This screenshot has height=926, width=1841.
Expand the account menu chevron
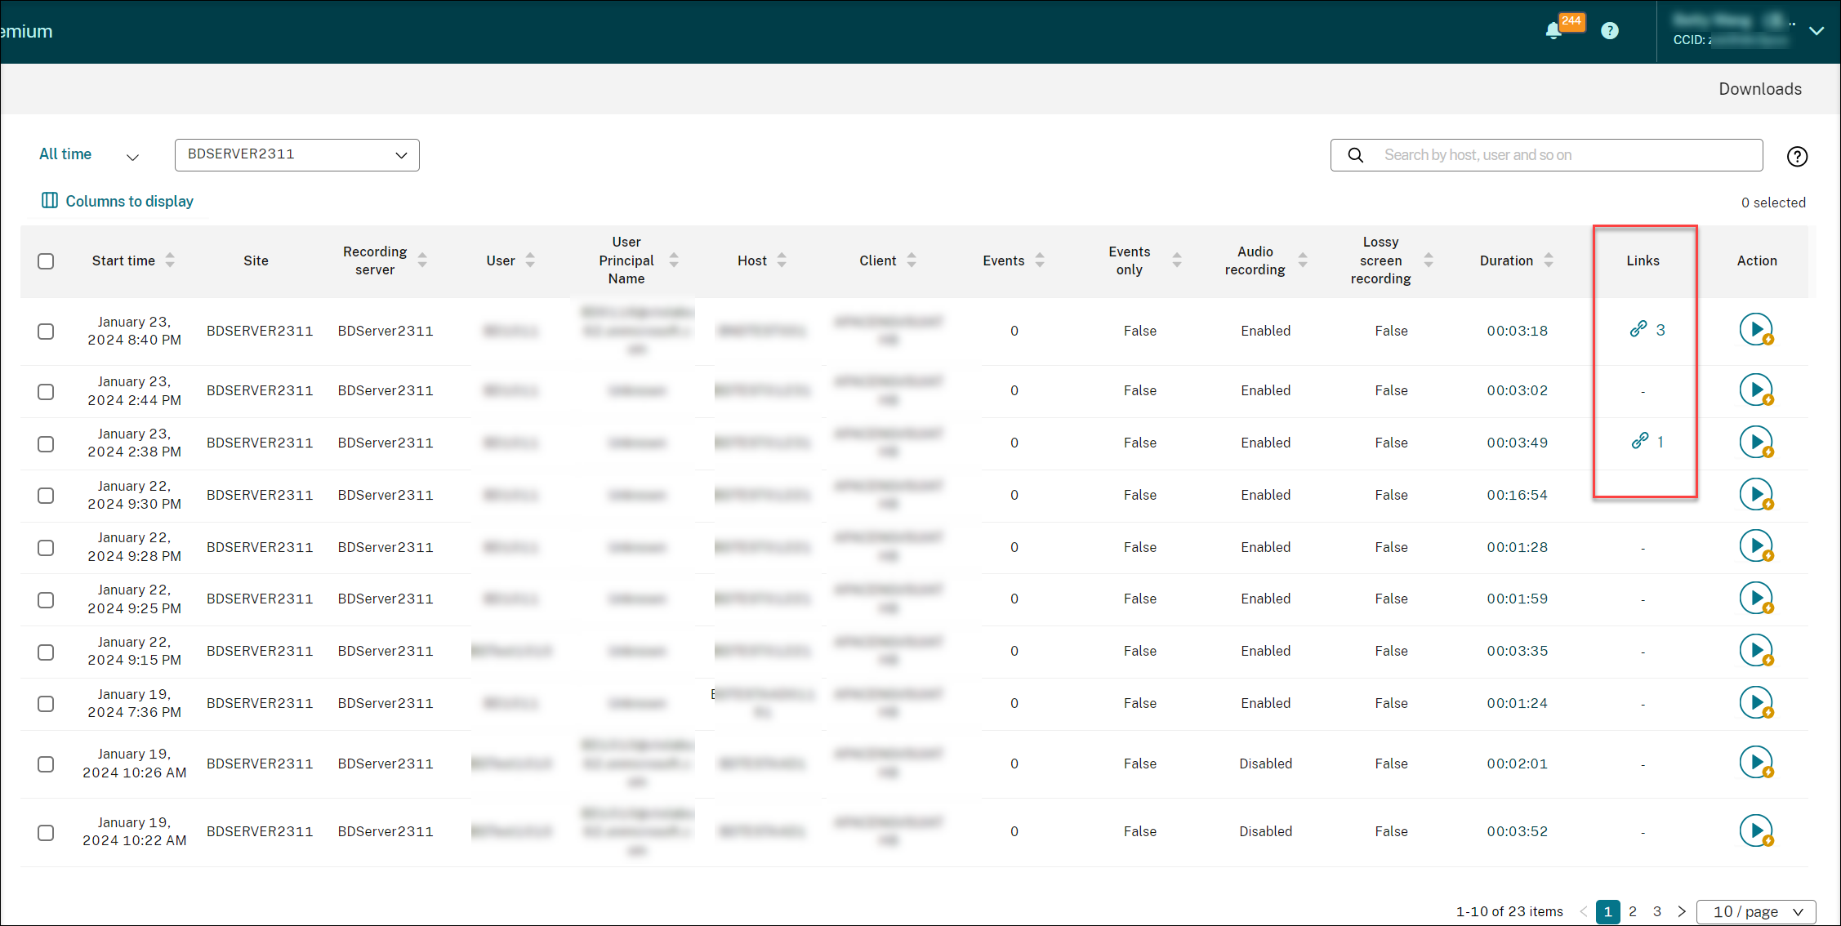coord(1816,31)
